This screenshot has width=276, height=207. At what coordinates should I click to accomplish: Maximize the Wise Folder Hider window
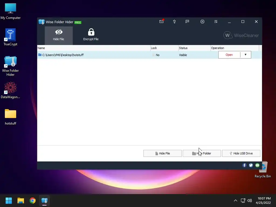click(x=243, y=22)
